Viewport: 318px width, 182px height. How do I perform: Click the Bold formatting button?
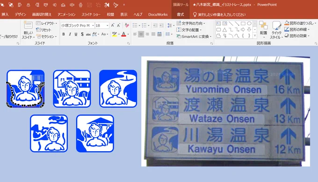coord(64,34)
